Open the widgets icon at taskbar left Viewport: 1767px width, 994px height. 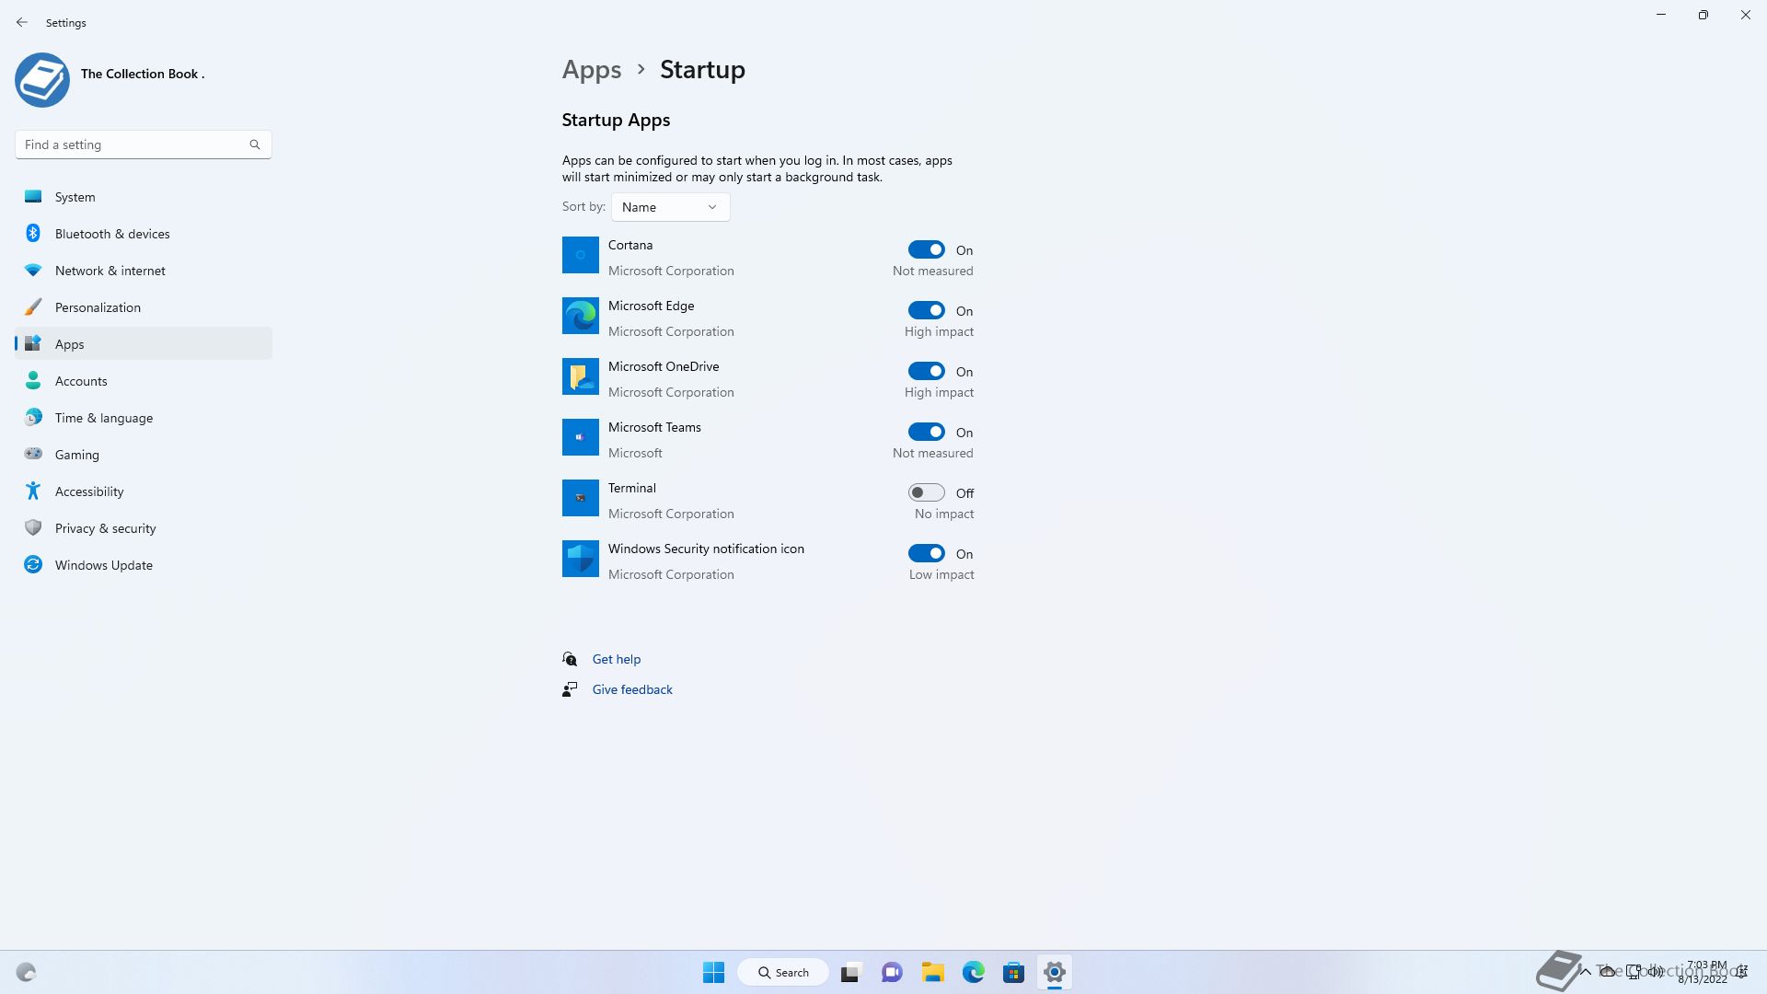(26, 972)
